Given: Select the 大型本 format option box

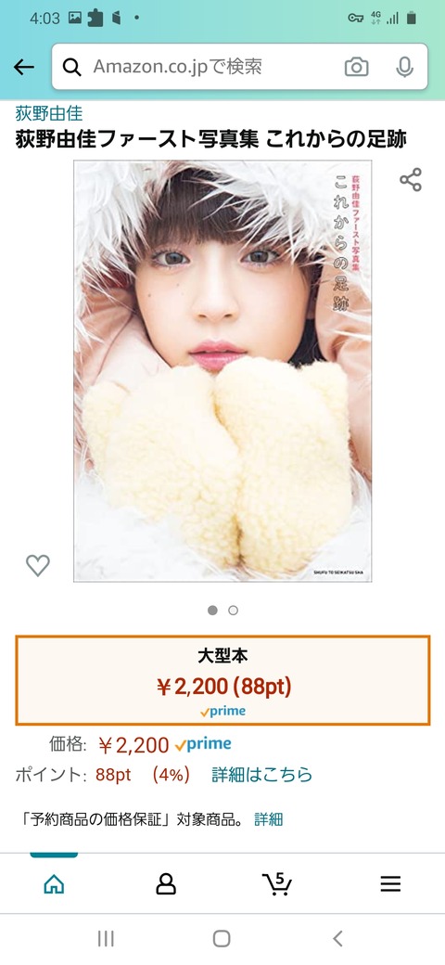Looking at the screenshot, I should pos(222,680).
